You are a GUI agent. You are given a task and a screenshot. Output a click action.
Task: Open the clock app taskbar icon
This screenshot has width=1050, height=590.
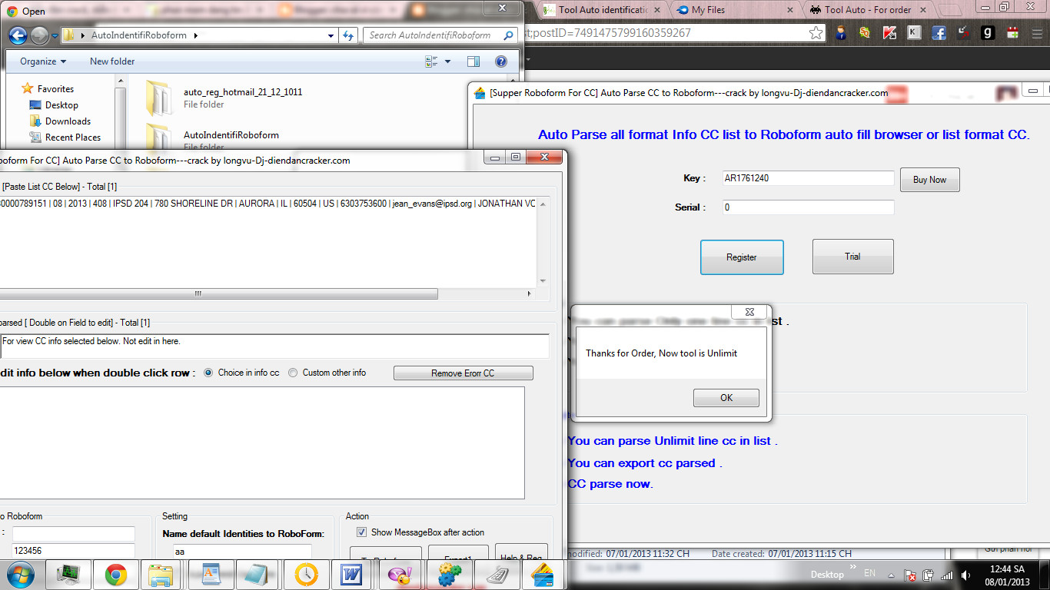coord(305,574)
